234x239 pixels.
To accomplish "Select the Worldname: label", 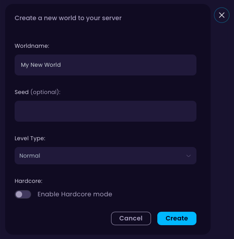I will (32, 46).
